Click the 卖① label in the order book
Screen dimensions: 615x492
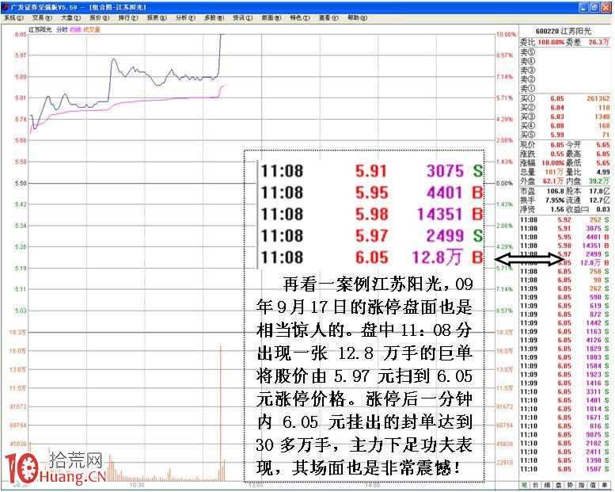click(527, 89)
